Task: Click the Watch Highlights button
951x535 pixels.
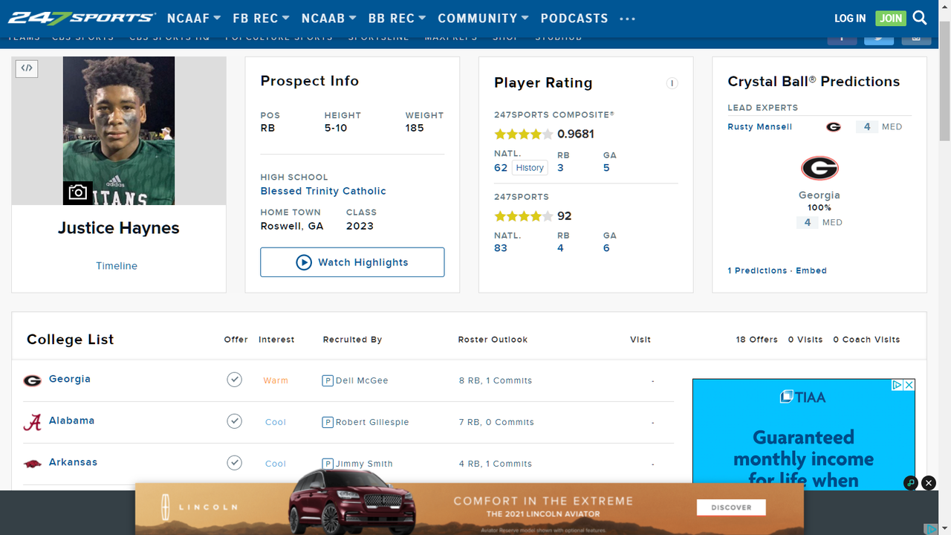Action: point(352,262)
